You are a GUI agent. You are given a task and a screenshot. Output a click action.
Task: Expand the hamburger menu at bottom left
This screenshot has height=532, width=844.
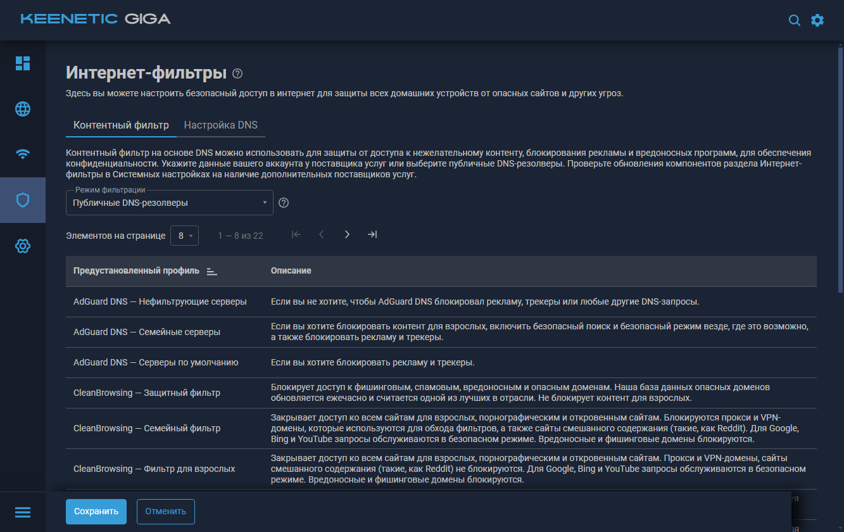[23, 512]
